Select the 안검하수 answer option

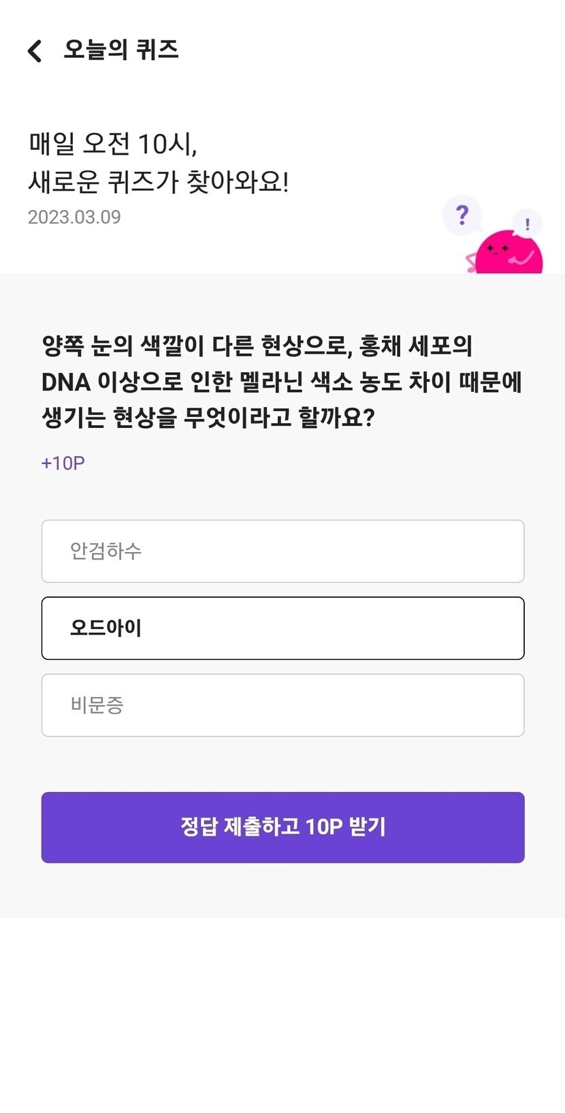[282, 551]
